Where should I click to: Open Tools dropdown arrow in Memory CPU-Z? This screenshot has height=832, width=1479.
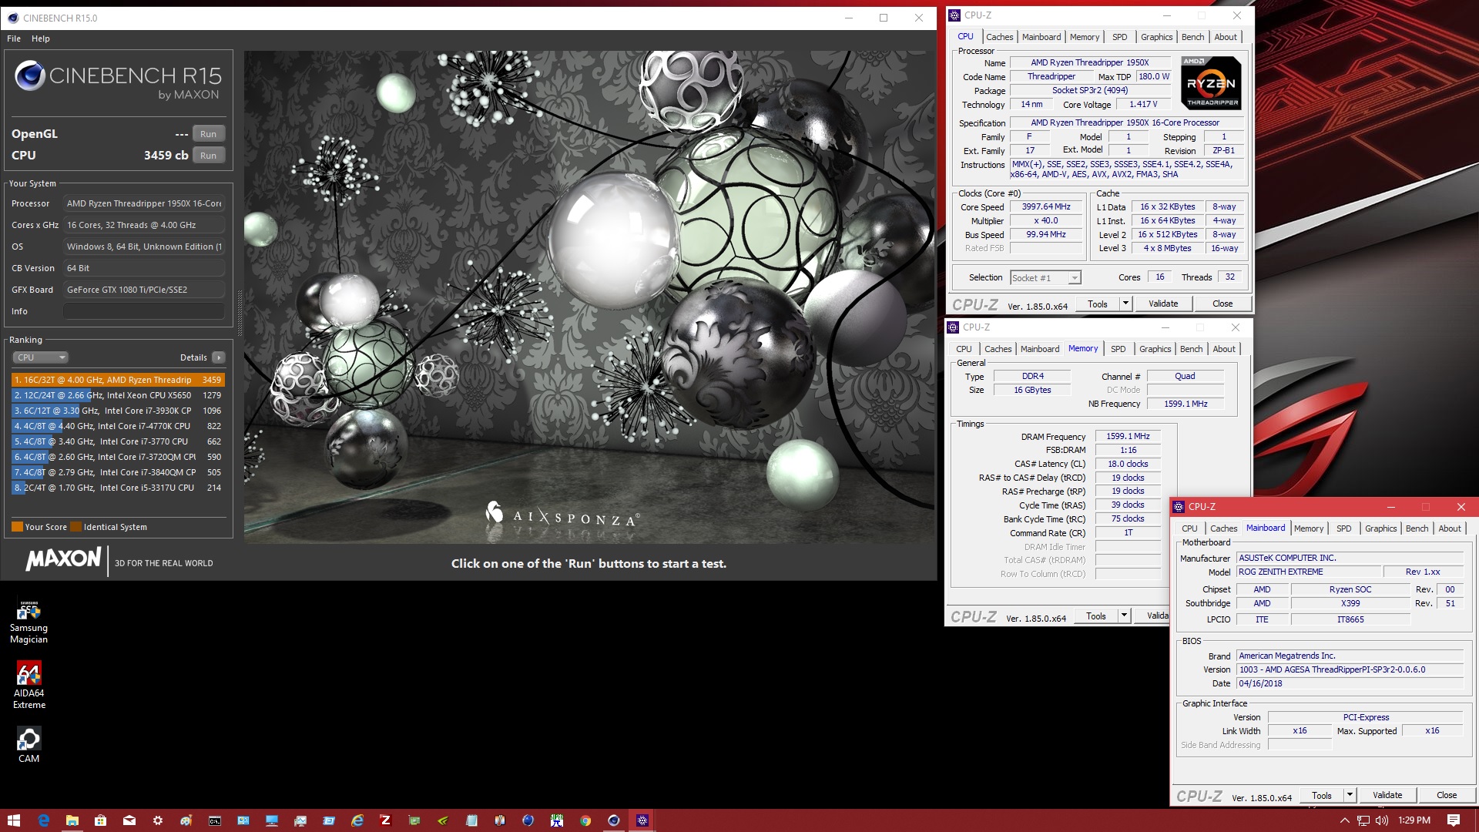click(x=1124, y=616)
